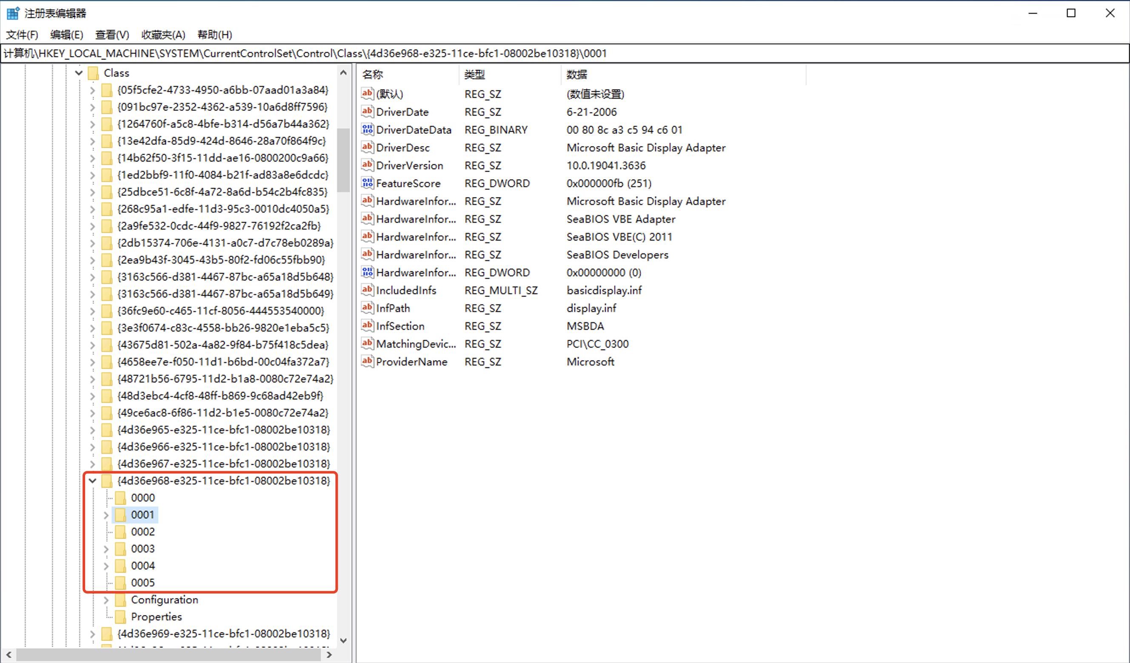This screenshot has height=663, width=1130.
Task: Sort values by the 名称 column header
Action: click(x=408, y=74)
